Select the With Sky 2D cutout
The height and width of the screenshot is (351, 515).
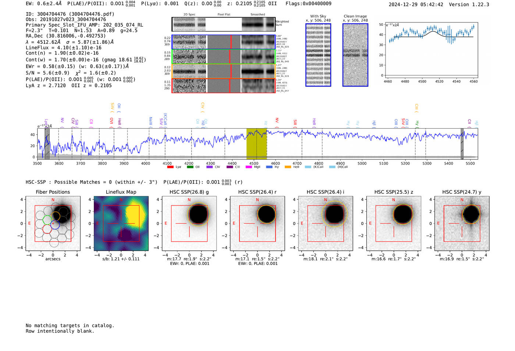318,55
